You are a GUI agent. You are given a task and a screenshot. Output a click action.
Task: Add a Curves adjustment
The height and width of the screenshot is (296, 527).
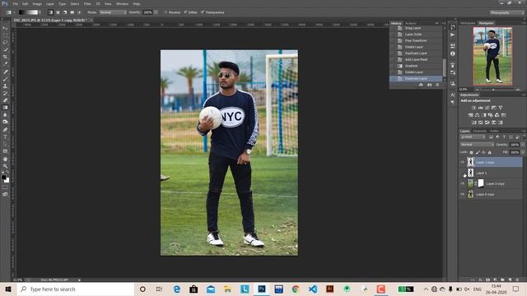(487, 108)
